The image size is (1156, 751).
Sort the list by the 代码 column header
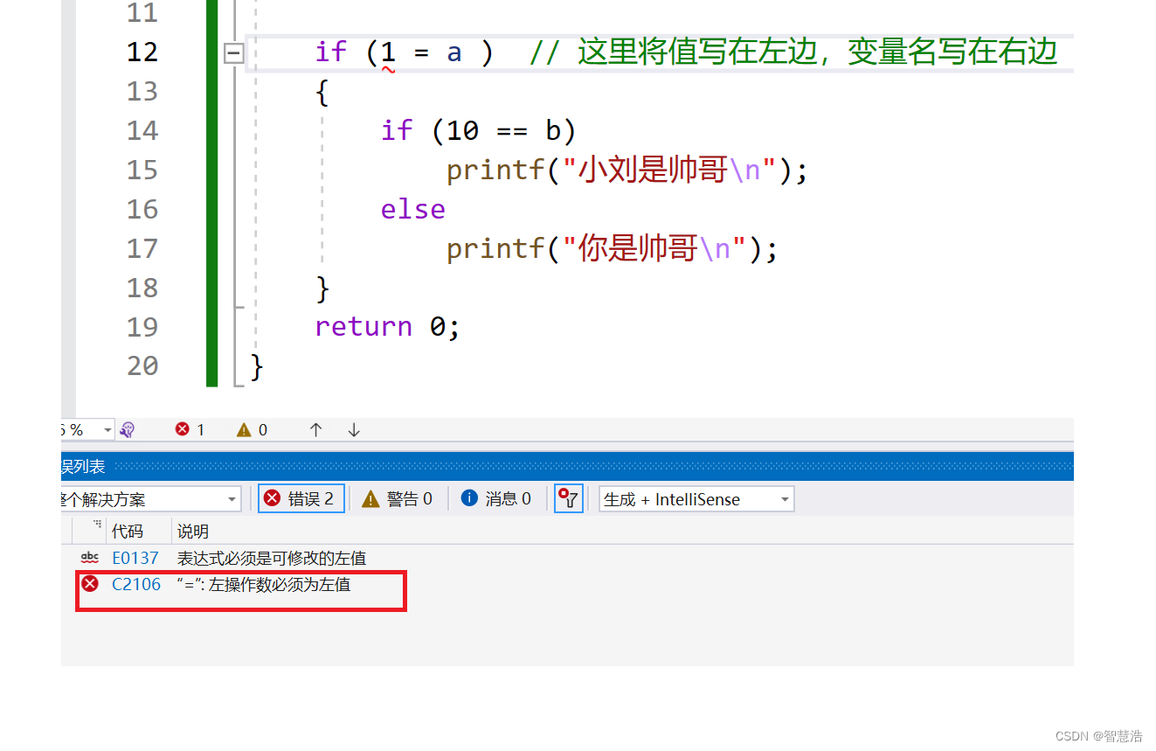(x=128, y=531)
